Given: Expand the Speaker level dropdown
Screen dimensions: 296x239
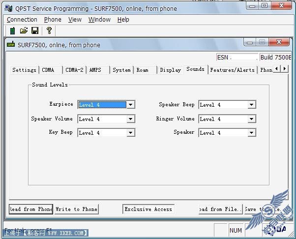Looking at the screenshot, I should tap(251, 133).
